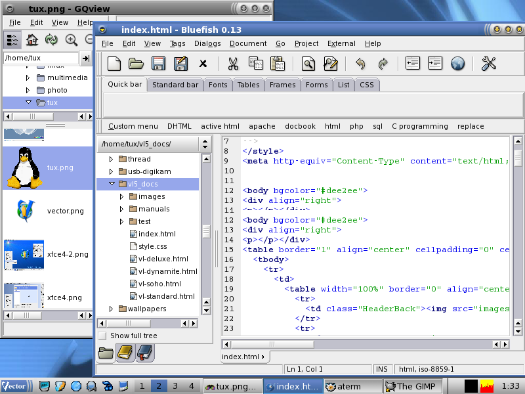Click the Cut scissors icon
The height and width of the screenshot is (394, 525).
click(232, 64)
